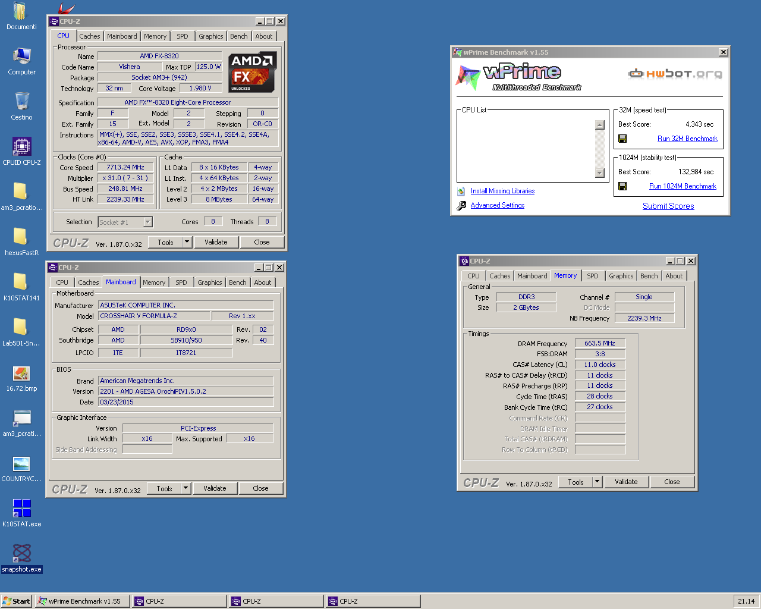Click Run 32M Benchmark link

687,139
